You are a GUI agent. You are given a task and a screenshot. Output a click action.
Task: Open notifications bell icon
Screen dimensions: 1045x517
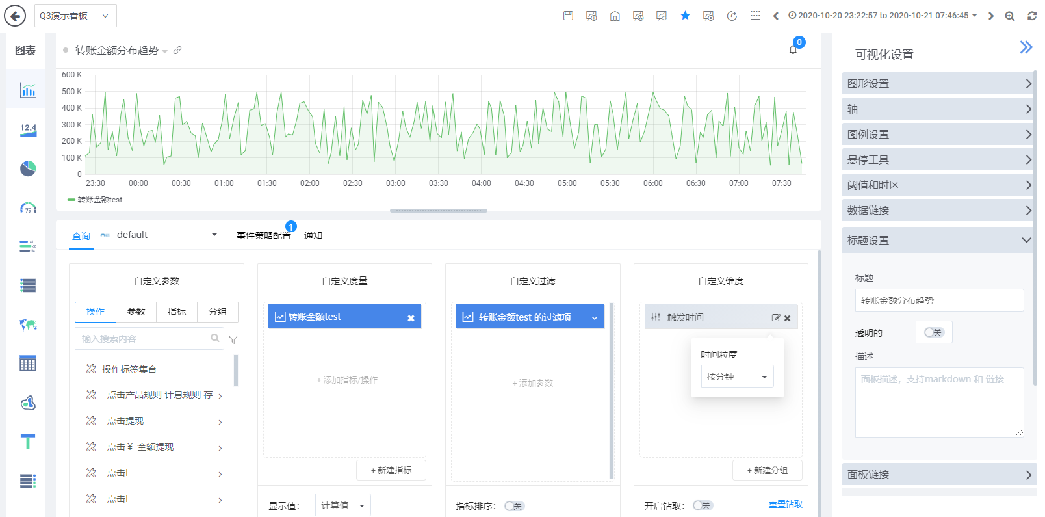tap(793, 49)
